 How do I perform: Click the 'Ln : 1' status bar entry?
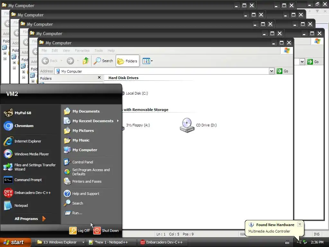click(161, 234)
